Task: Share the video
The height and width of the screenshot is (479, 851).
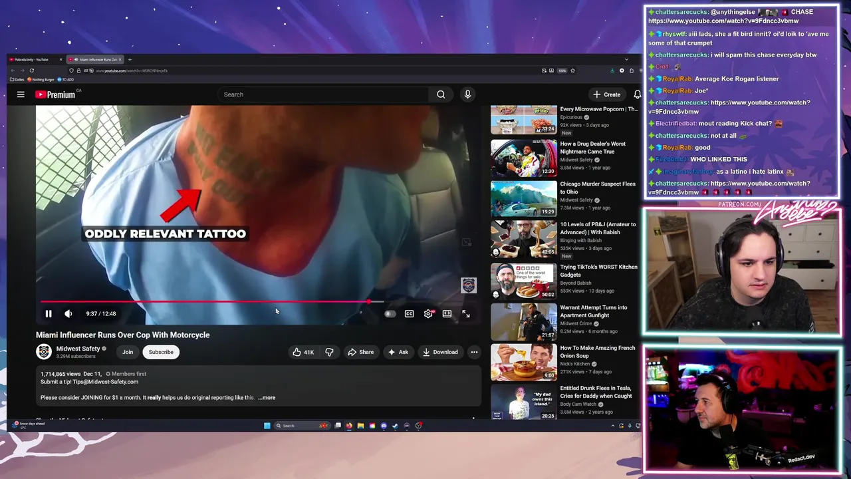Action: [x=361, y=352]
